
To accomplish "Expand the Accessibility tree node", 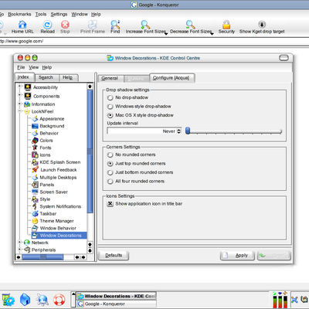I will pyautogui.click(x=19, y=87).
